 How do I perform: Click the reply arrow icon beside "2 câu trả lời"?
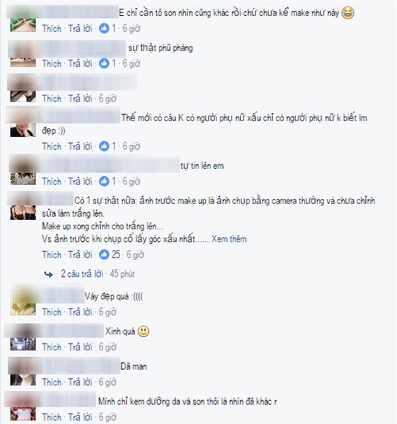point(48,274)
